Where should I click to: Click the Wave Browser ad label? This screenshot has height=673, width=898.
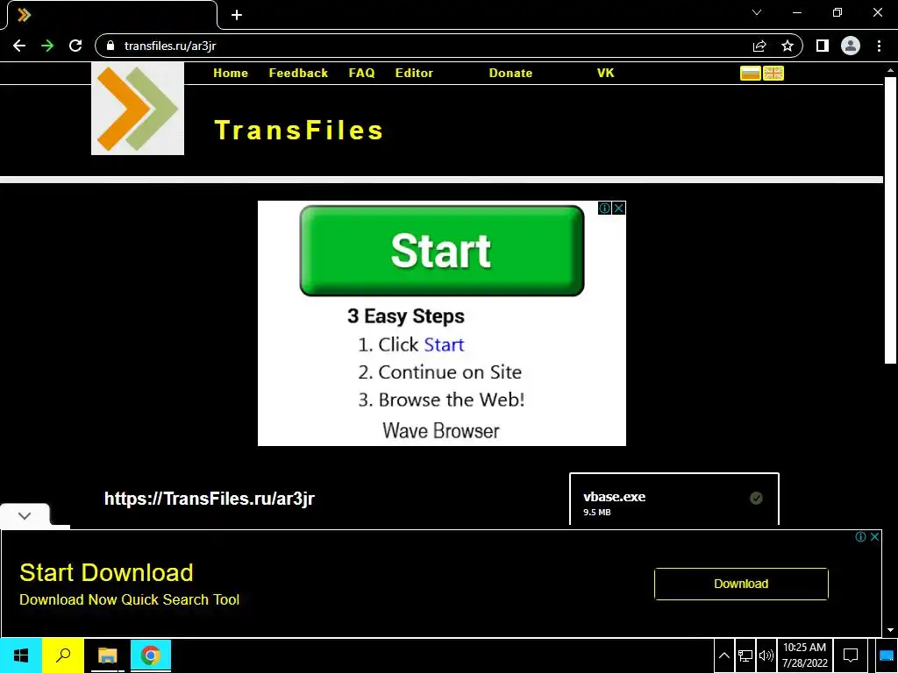tap(441, 431)
